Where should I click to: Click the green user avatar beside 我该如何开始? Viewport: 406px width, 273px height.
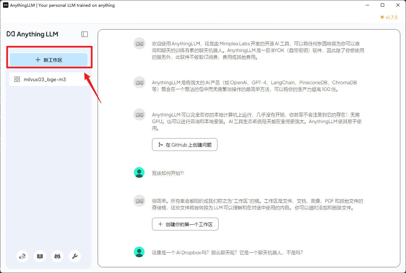click(139, 173)
